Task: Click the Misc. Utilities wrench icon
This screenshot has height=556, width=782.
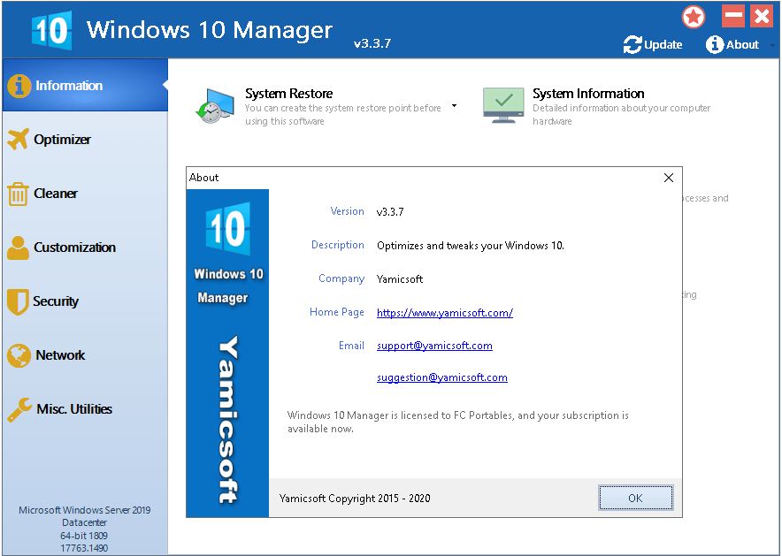Action: tap(19, 409)
